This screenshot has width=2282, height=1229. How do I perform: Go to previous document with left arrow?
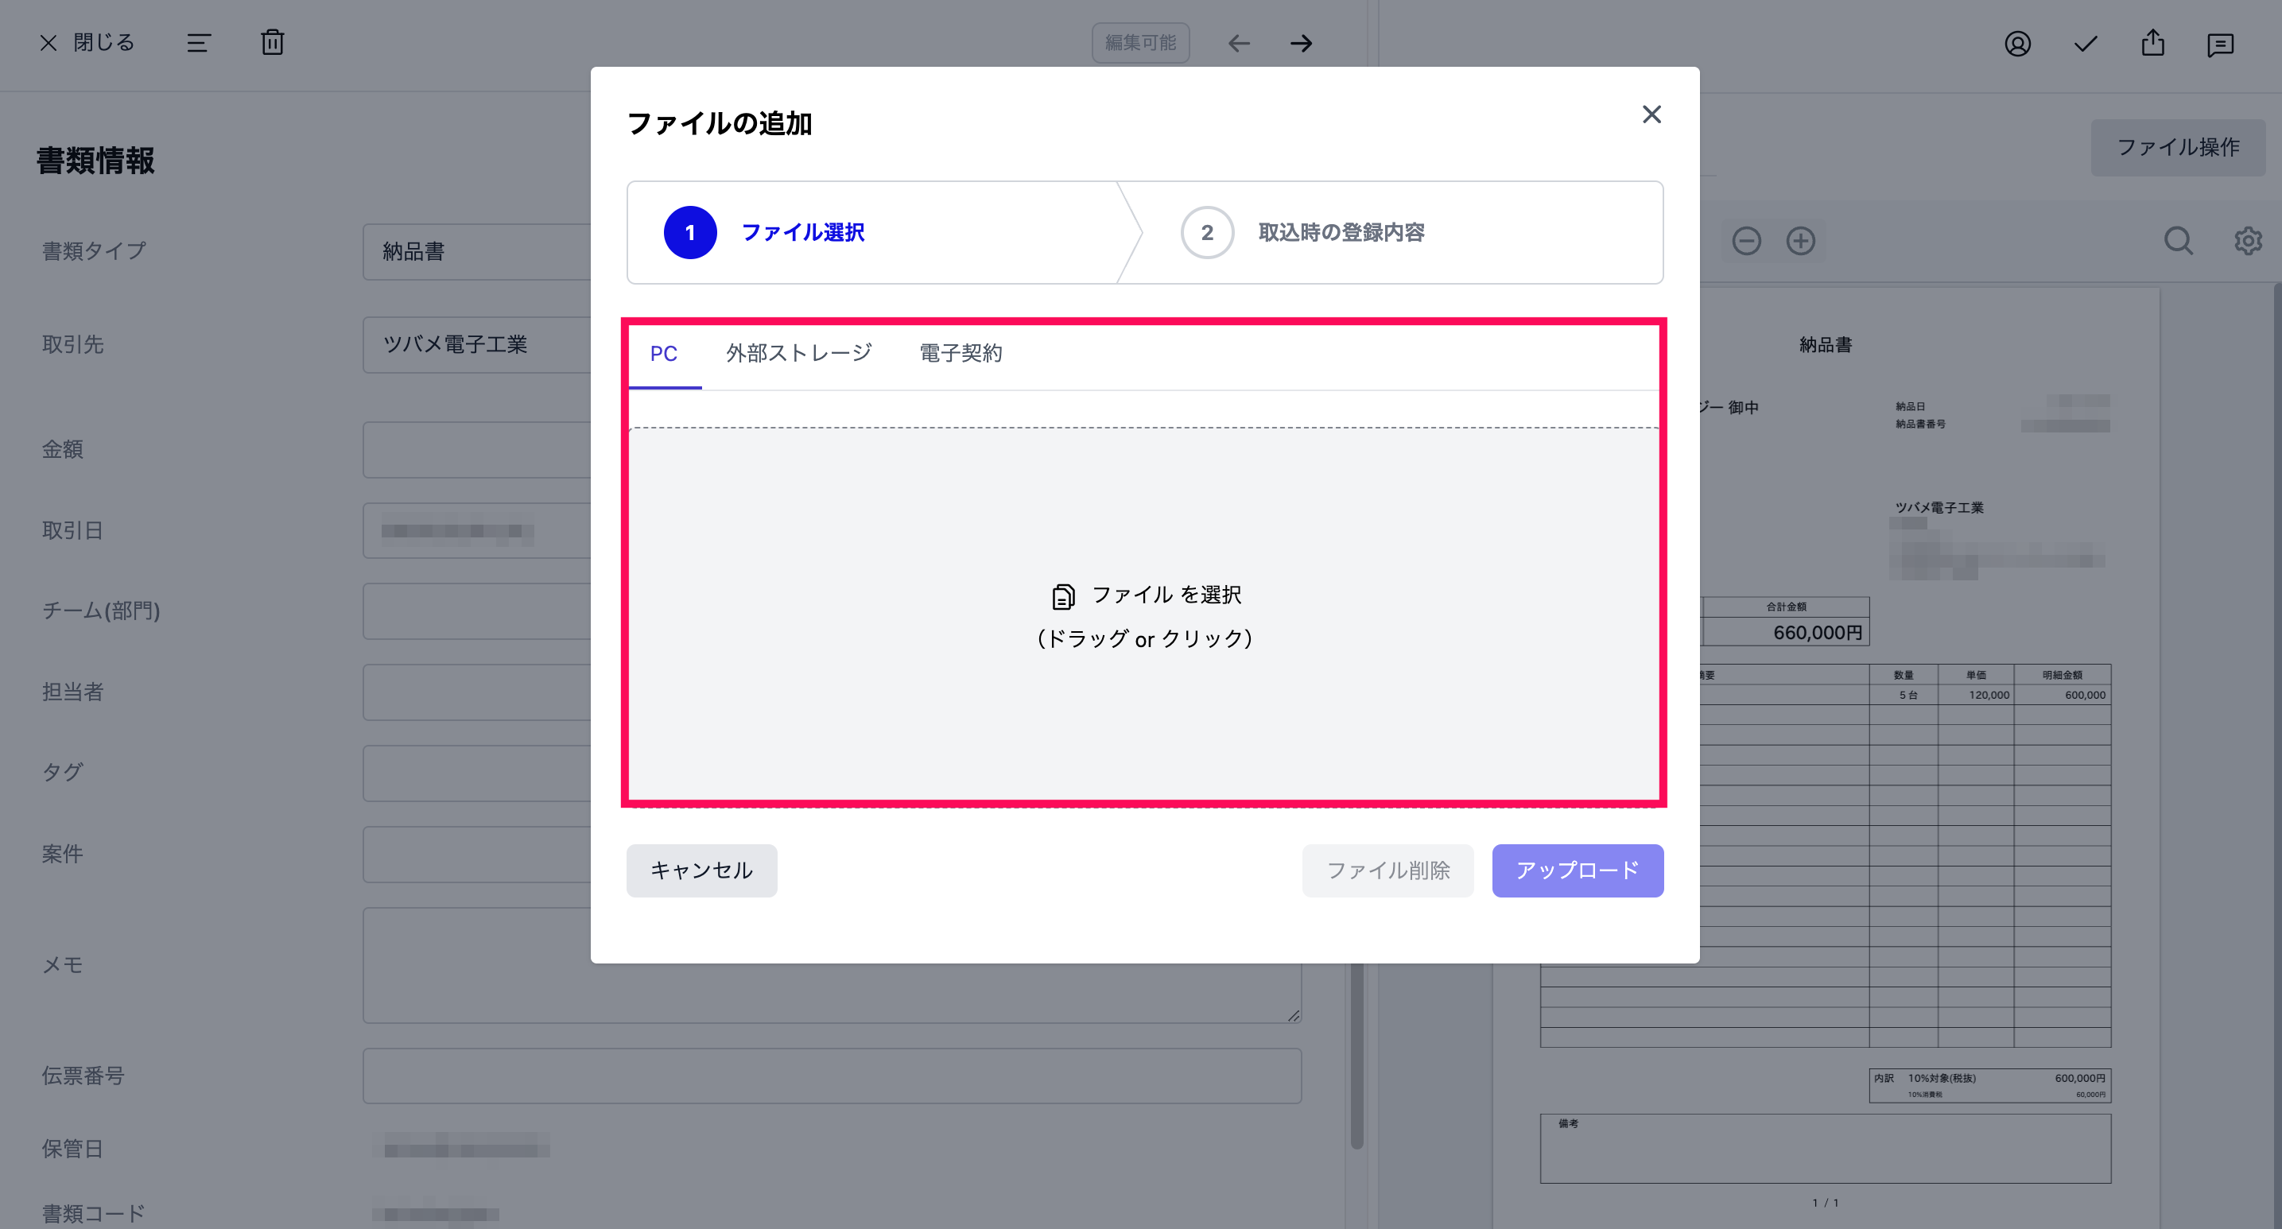click(x=1239, y=42)
